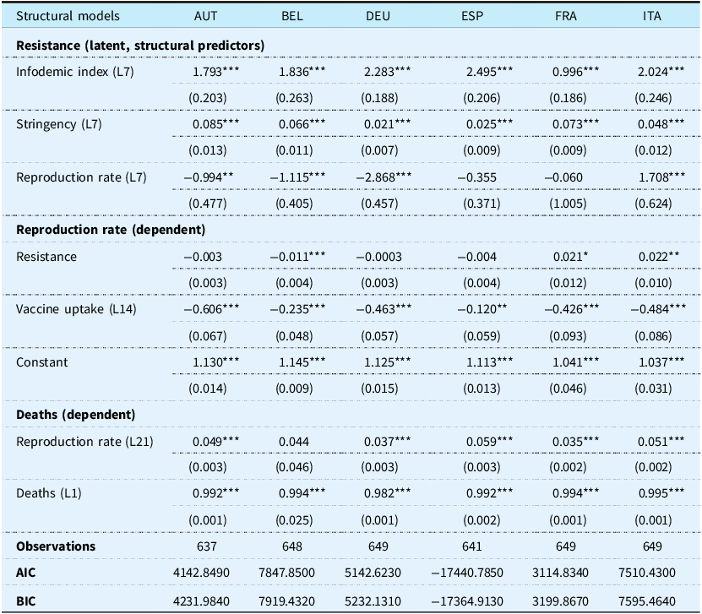
Task: Click the BIC value 3199.8670
Action: pyautogui.click(x=560, y=601)
